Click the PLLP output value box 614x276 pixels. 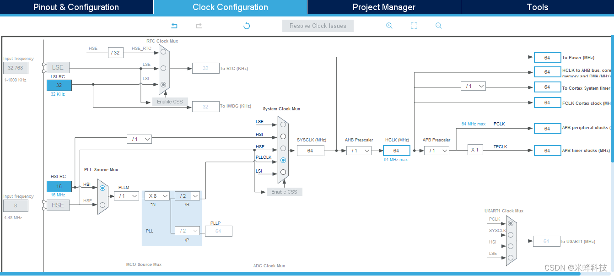[x=218, y=231]
